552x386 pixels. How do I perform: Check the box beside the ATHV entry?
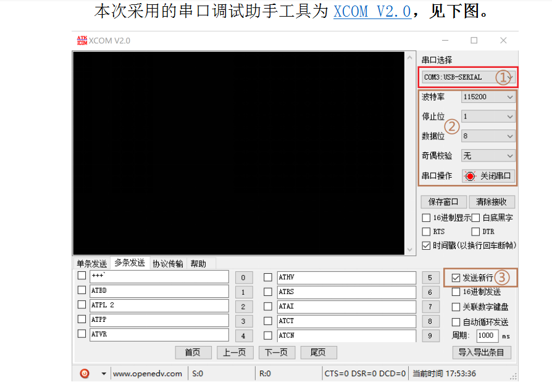[268, 277]
